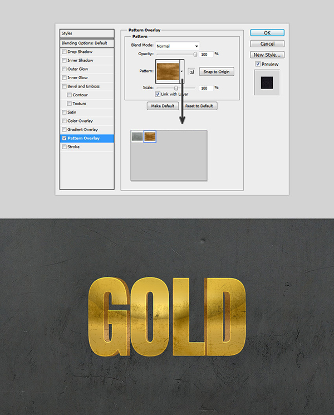Click the Scale percentage input field
The width and height of the screenshot is (334, 415).
(x=206, y=88)
